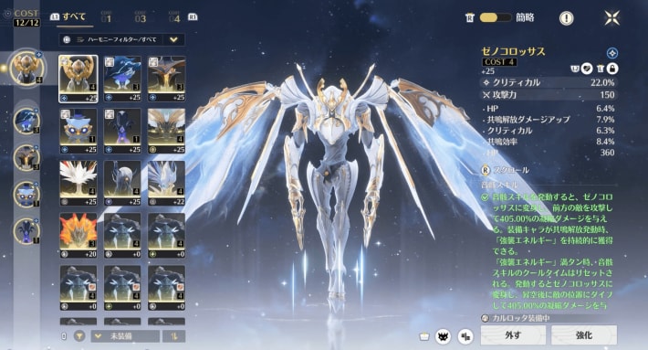This screenshot has width=648, height=350.
Task: Open the ハーモニーフィルター/すべて dropdown
Action: pyautogui.click(x=122, y=39)
